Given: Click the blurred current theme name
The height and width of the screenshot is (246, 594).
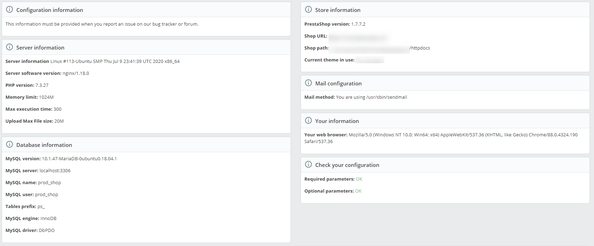Looking at the screenshot, I should [x=370, y=60].
